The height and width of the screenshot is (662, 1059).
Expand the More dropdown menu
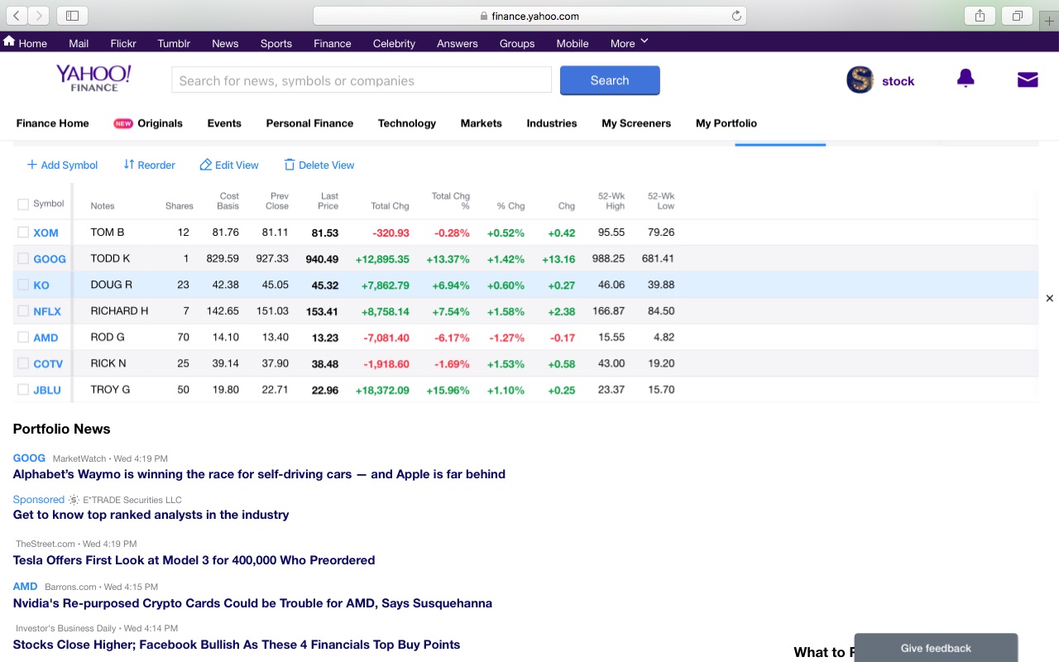coord(629,43)
